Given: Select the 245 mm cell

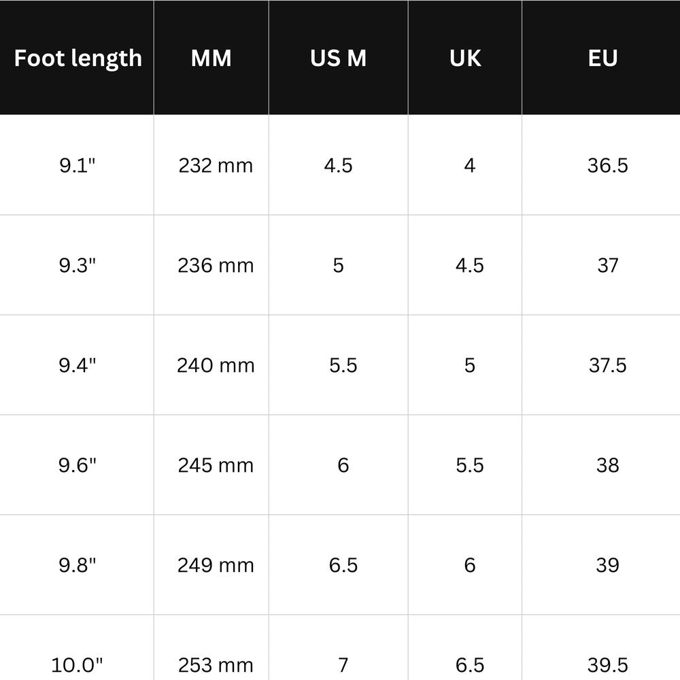Looking at the screenshot, I should (211, 465).
